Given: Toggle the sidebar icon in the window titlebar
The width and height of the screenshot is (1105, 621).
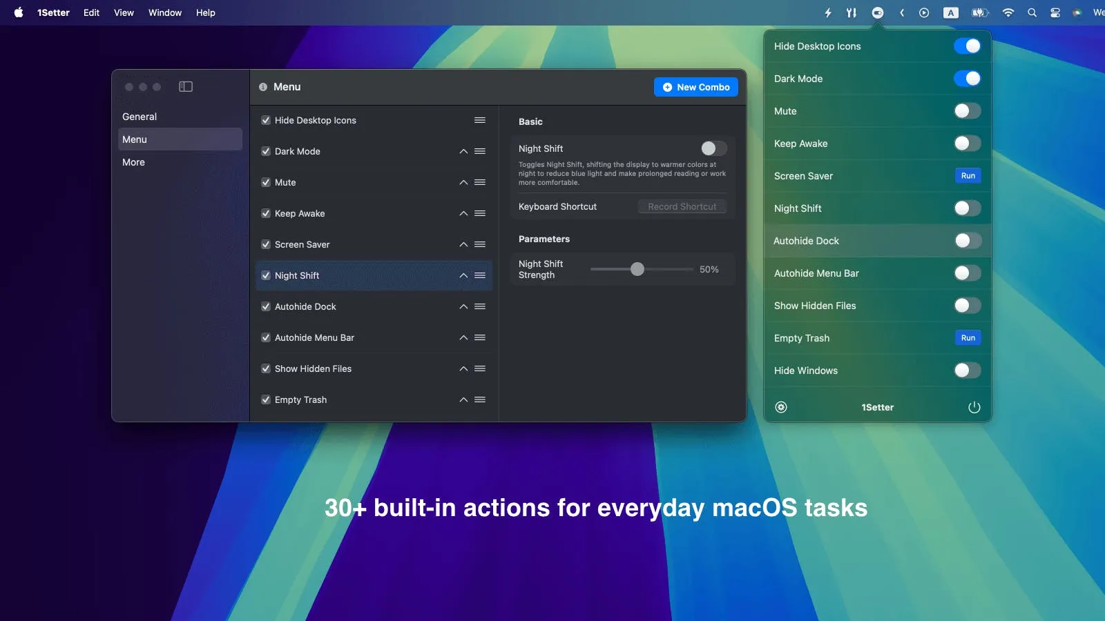Looking at the screenshot, I should pos(185,87).
